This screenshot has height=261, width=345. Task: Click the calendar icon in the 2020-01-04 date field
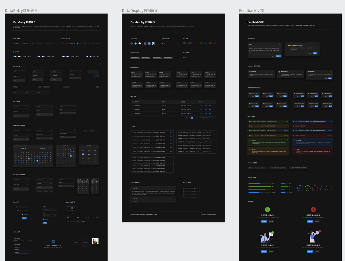tap(28, 135)
